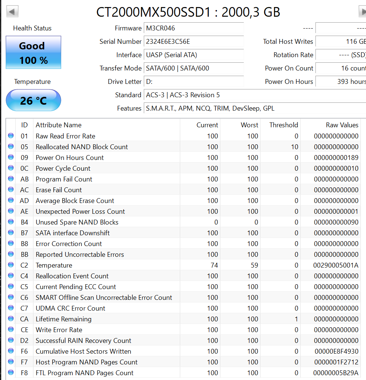The width and height of the screenshot is (366, 380).
Task: Click status dot of C2 Temperature row
Action: point(11,265)
